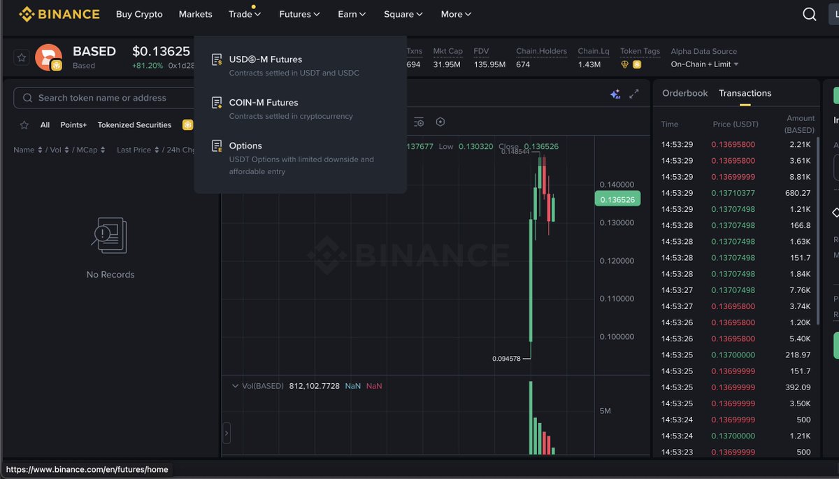This screenshot has height=479, width=839.
Task: Click the Chain.Lq label
Action: pos(592,51)
